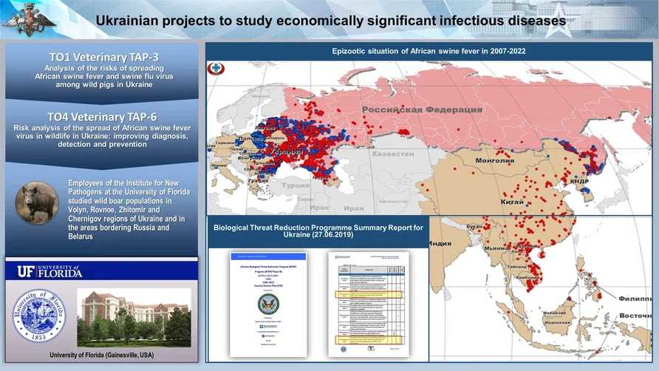The image size is (659, 371).
Task: Select the University of Florida building photo
Action: (x=134, y=317)
